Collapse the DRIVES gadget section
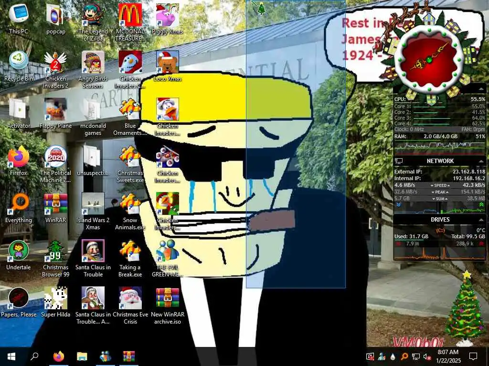This screenshot has height=366, width=489. click(x=481, y=220)
